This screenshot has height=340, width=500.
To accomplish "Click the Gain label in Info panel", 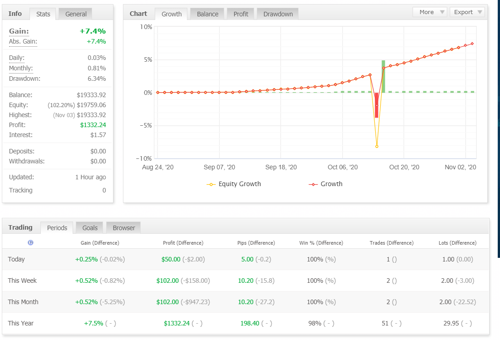I will click(19, 31).
